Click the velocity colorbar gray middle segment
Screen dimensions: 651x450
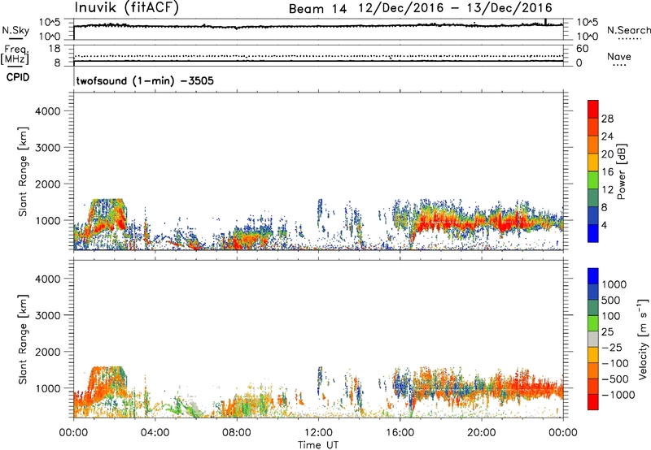pos(593,339)
